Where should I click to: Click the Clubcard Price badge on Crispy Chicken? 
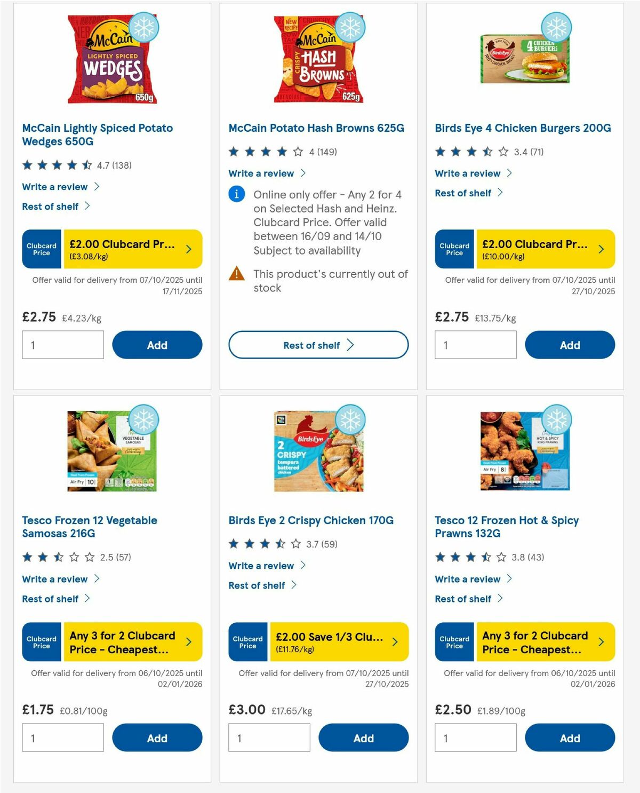[x=247, y=642]
